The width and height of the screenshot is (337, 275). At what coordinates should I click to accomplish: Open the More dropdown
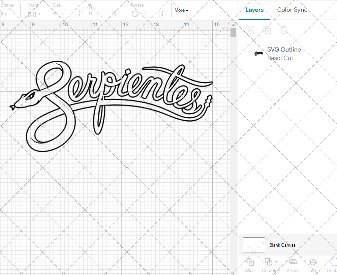point(181,10)
